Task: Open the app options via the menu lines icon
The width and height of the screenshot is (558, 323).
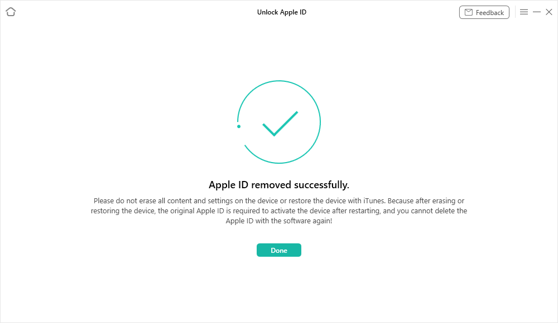Action: tap(524, 12)
